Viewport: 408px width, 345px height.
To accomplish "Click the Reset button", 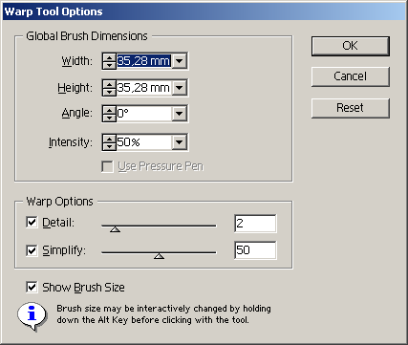I will (351, 108).
